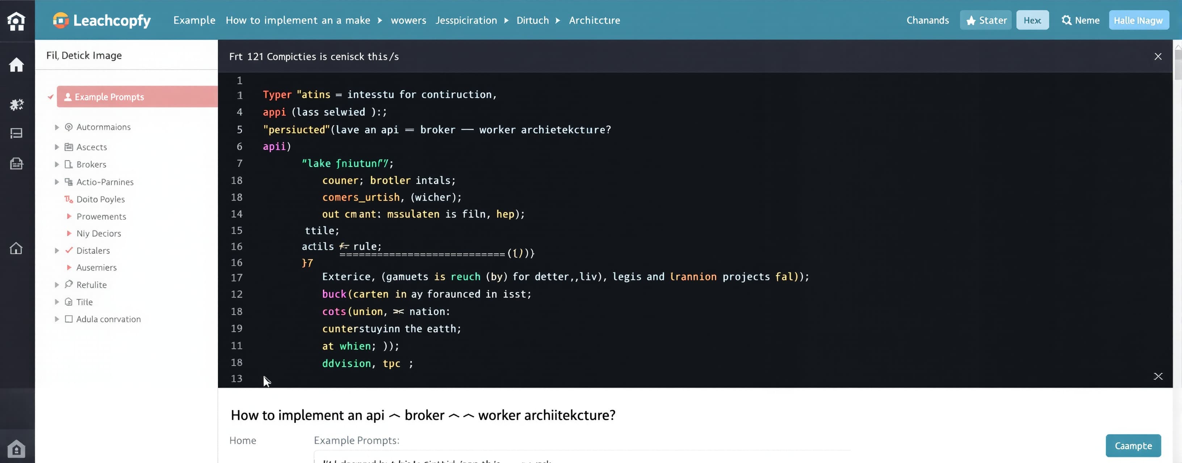This screenshot has height=463, width=1182.
Task: Click code line 'cunterstuyinn the eatth;'
Action: click(391, 329)
